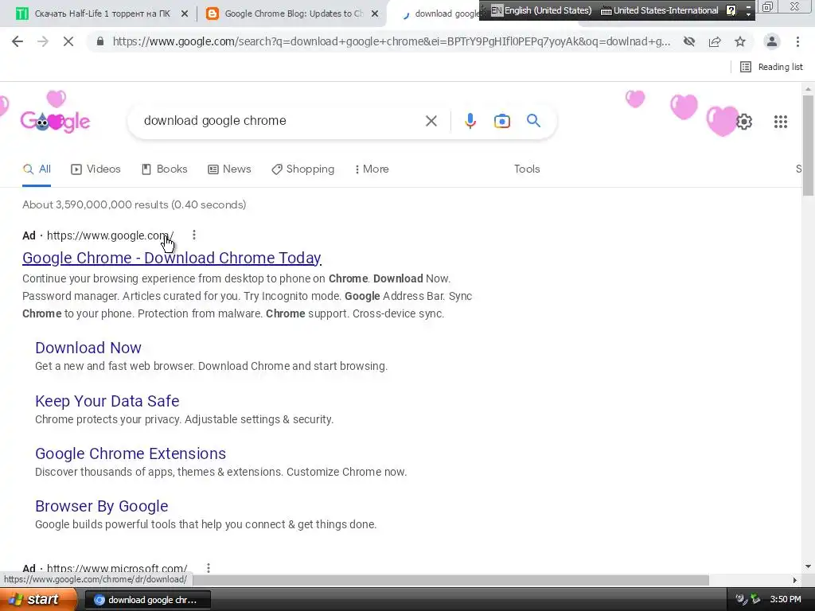
Task: Open the Chrome profile avatar
Action: click(x=772, y=41)
